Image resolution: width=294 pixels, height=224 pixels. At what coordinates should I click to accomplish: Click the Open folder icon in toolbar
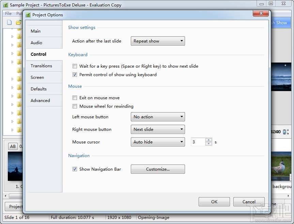pyautogui.click(x=18, y=22)
